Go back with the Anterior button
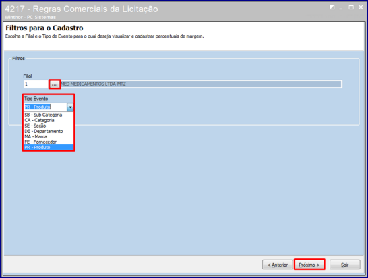This screenshot has height=278, width=368. (x=278, y=265)
